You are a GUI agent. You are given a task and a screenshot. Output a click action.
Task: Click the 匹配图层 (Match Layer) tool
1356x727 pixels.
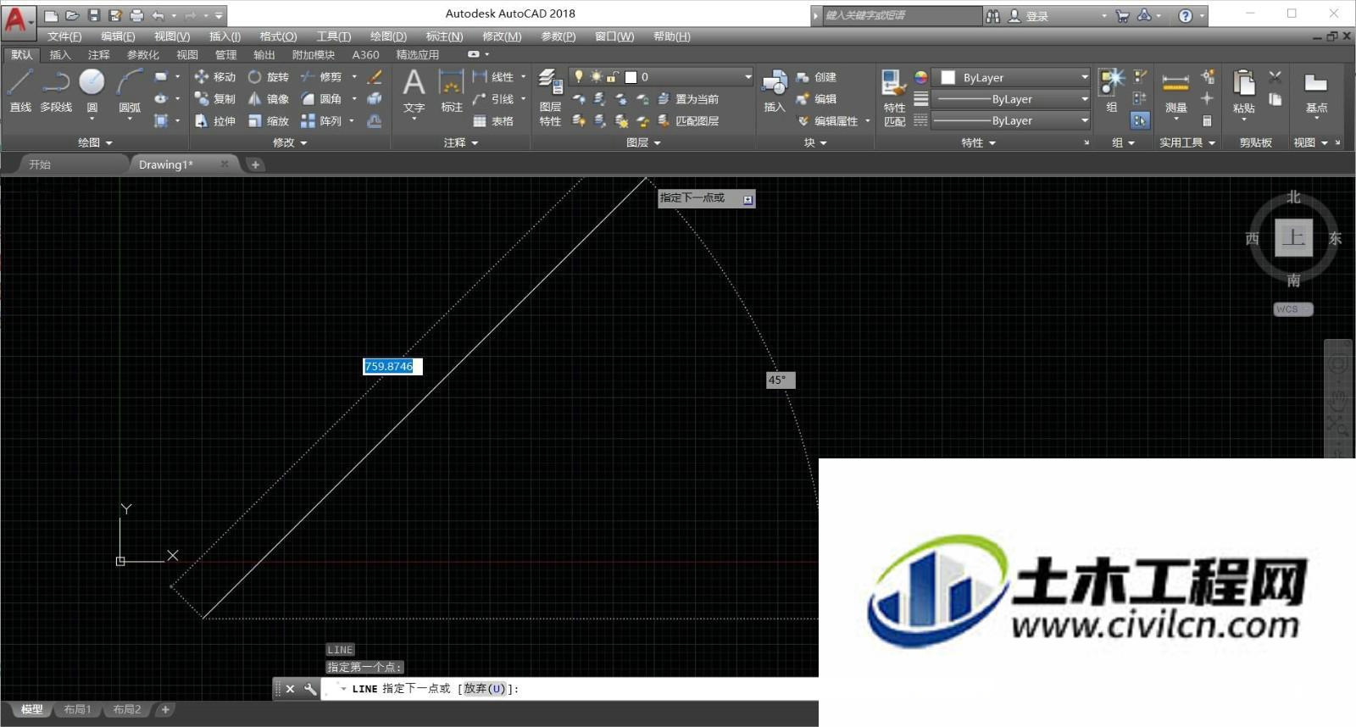tap(688, 121)
